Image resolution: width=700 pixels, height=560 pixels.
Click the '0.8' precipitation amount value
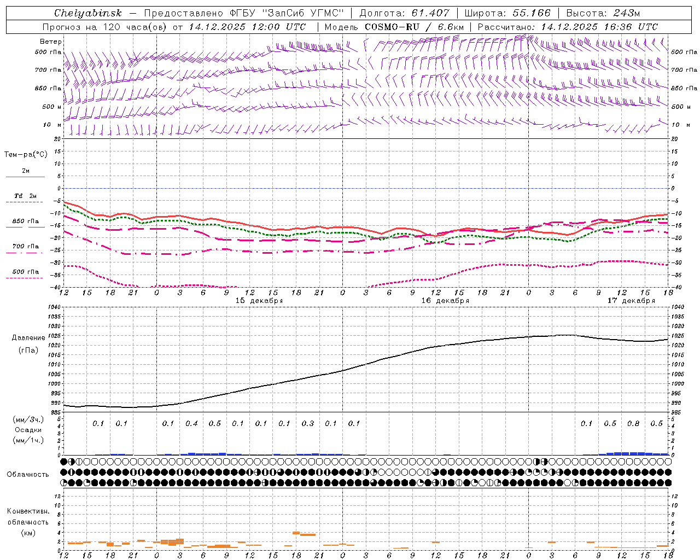coord(633,424)
